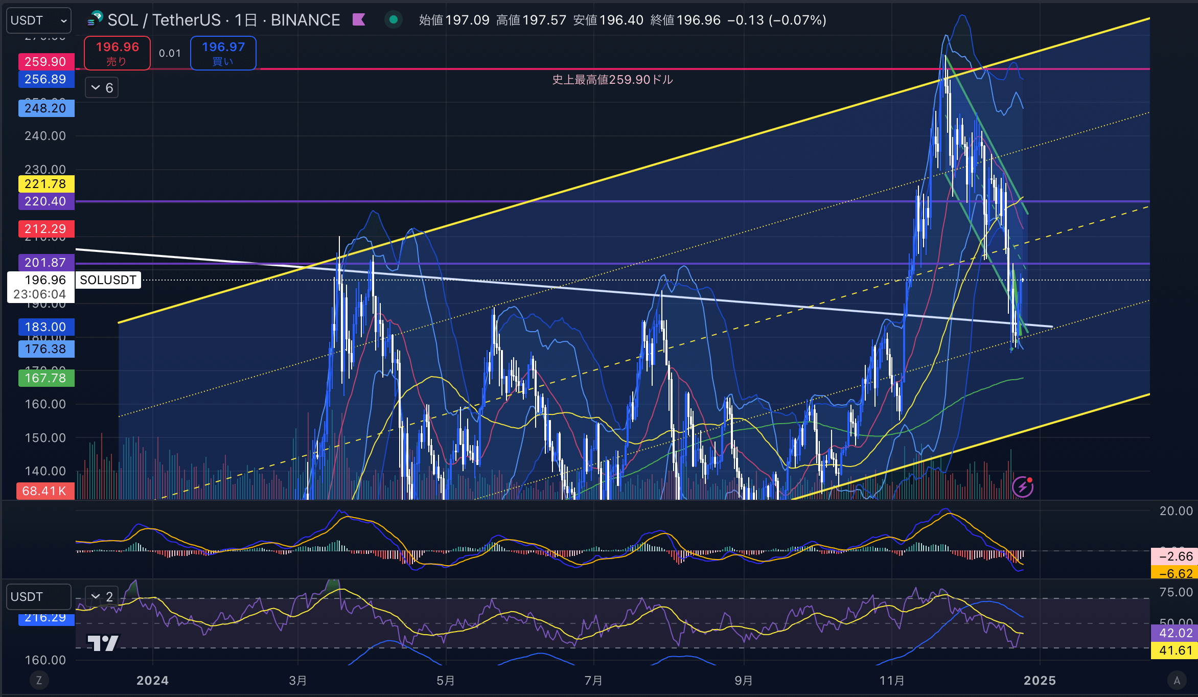Click the blue 183.00 price label

pos(45,327)
